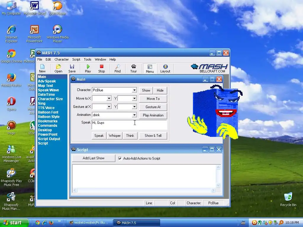Select the GOM Player desktop icon
This screenshot has height=227, width=303.
(x=57, y=8)
